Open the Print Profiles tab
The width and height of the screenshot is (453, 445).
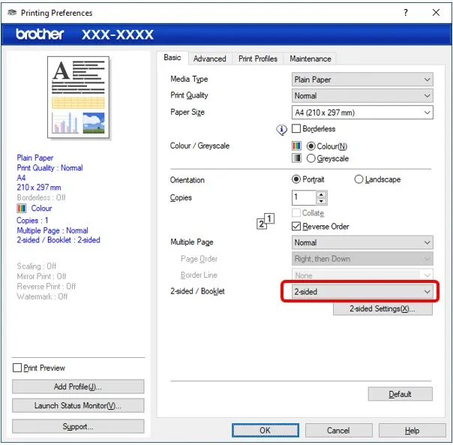[258, 59]
